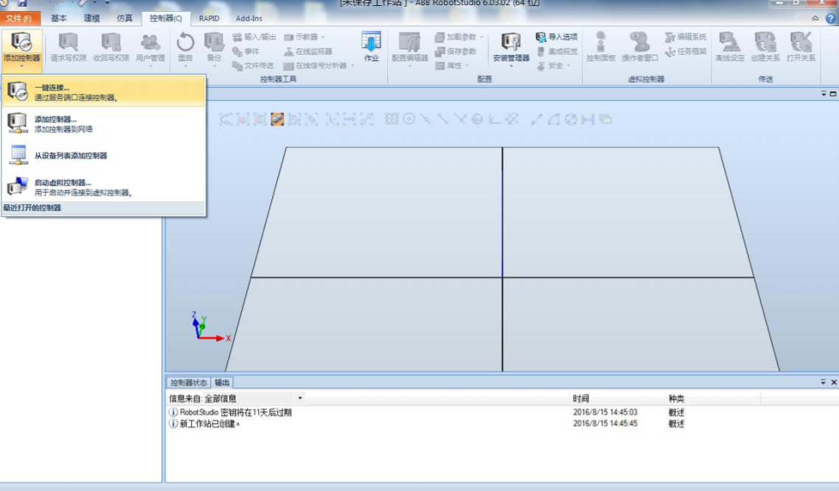The image size is (839, 491).
Task: Switch to the Add-Ins ribbon tab
Action: pos(248,18)
